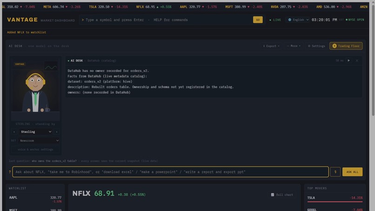This screenshot has height=211, width=375.
Task: Click the Trading Floor button
Action: [x=346, y=46]
